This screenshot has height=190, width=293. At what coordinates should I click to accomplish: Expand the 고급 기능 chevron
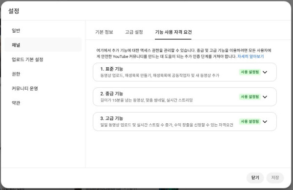265,122
